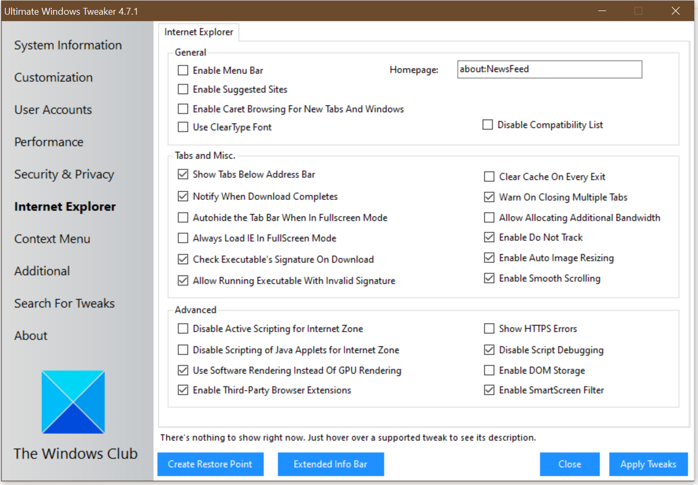Select Performance in sidebar
Viewport: 698px width, 485px height.
pos(49,142)
